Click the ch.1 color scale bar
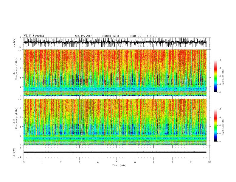Image resolution: width=236 pixels, height=182 pixels. (x=216, y=76)
